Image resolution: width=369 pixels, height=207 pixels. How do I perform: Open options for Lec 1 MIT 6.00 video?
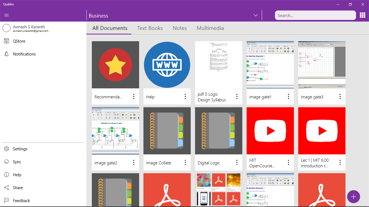click(340, 162)
